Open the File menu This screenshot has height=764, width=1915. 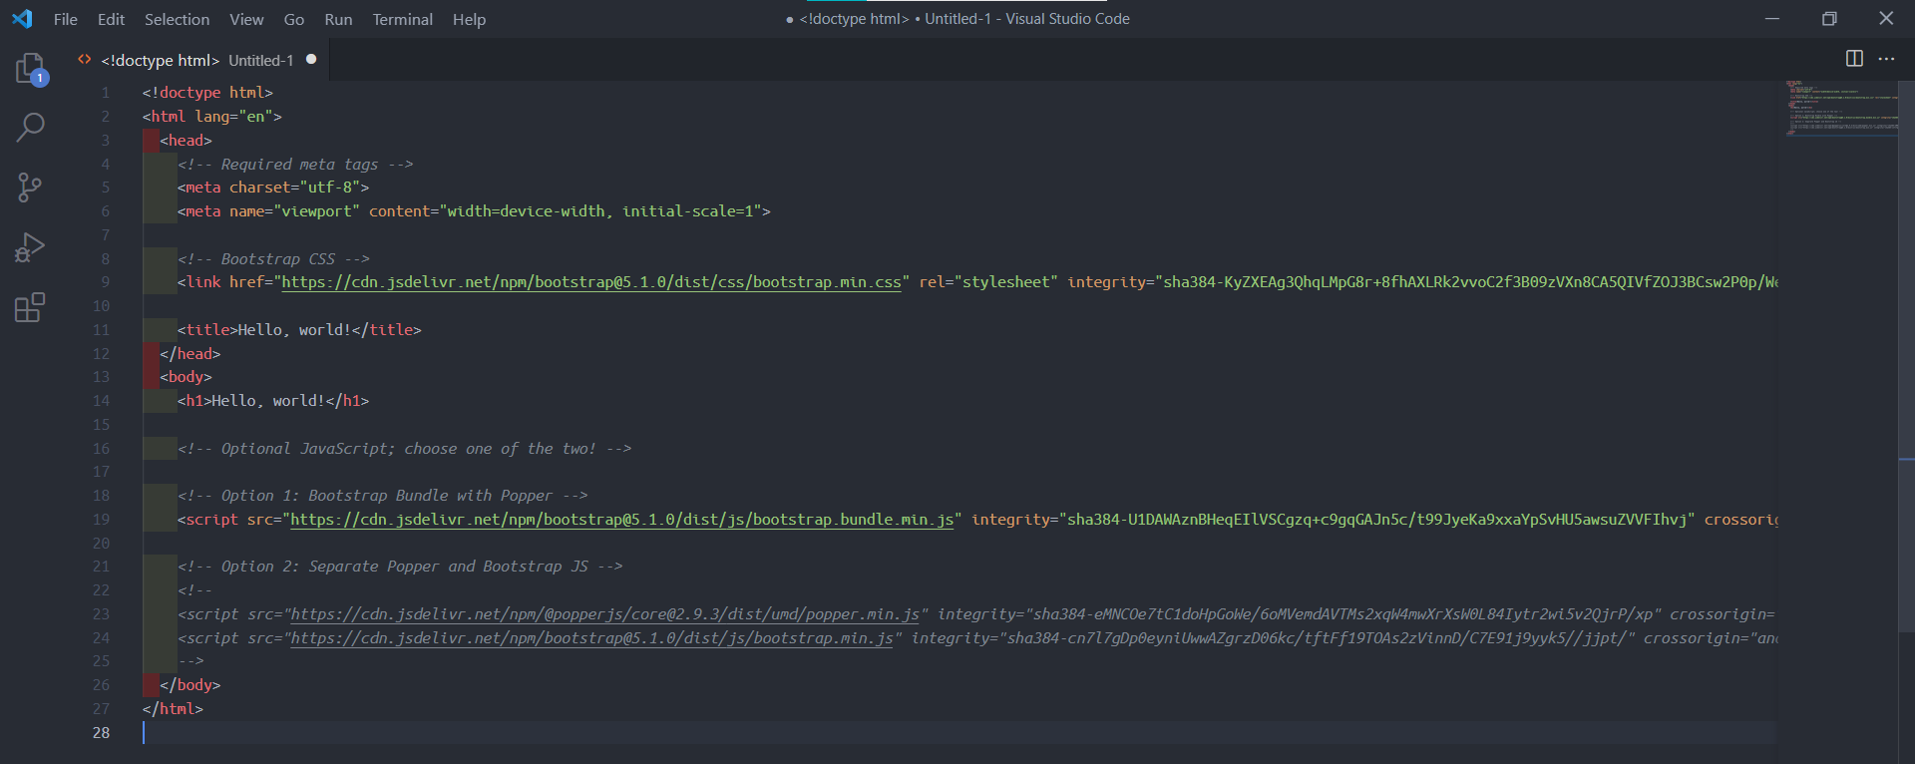pos(66,19)
